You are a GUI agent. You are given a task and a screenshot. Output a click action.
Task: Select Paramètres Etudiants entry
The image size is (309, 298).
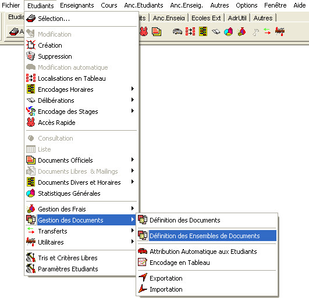pos(81,269)
